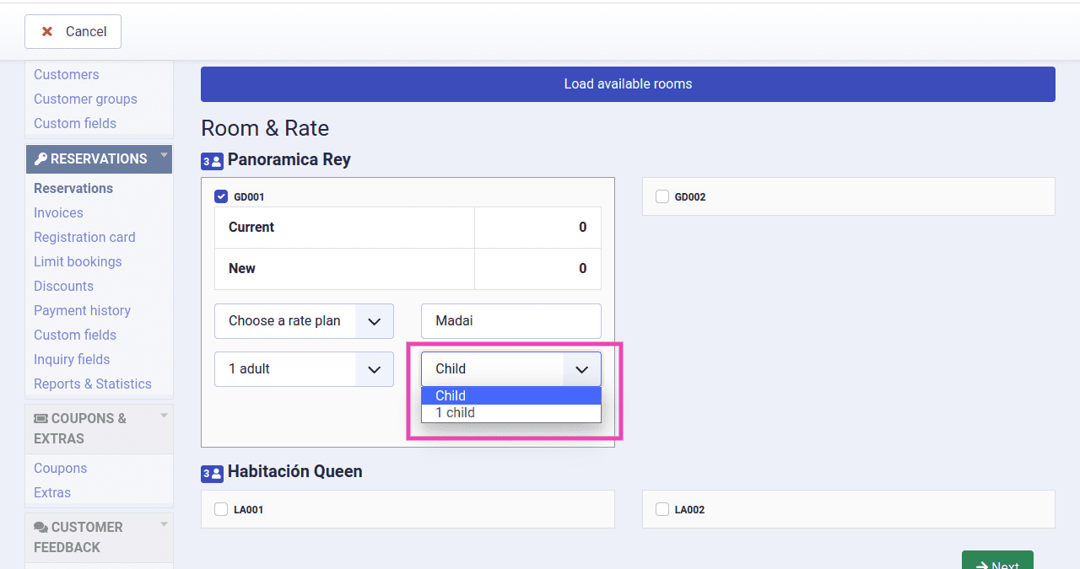Select '1 child' from the open list

(456, 413)
